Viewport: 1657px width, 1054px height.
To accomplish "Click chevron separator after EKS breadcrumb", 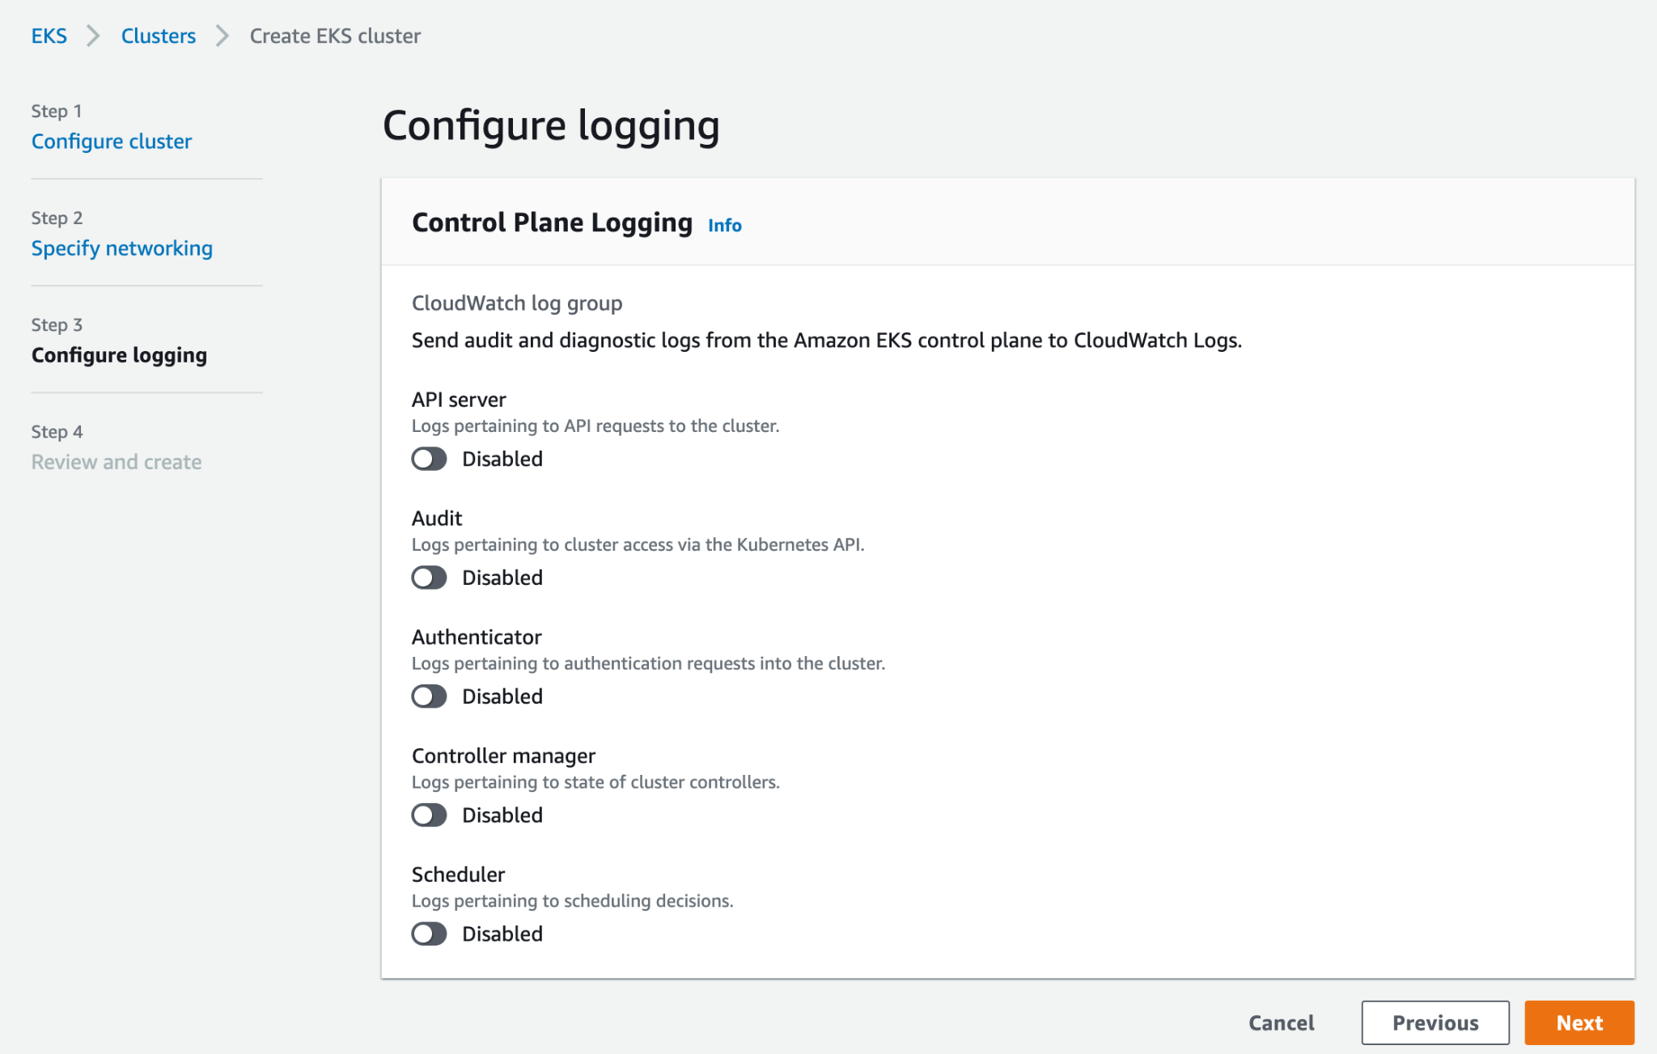I will point(93,36).
